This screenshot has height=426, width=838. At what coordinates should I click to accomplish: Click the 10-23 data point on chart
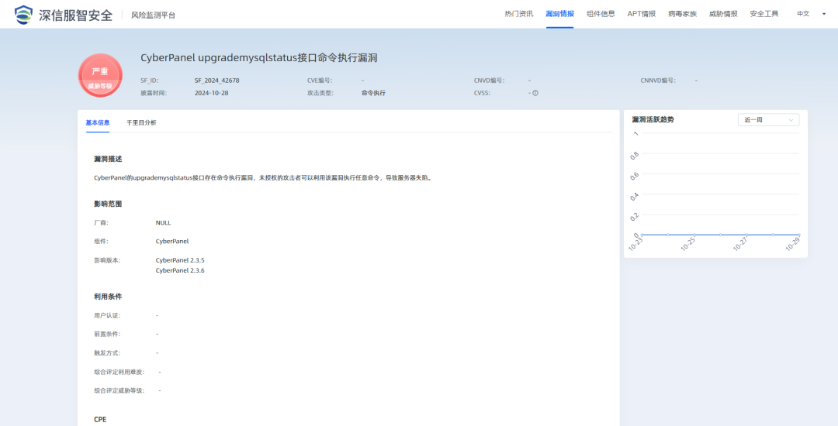point(642,235)
